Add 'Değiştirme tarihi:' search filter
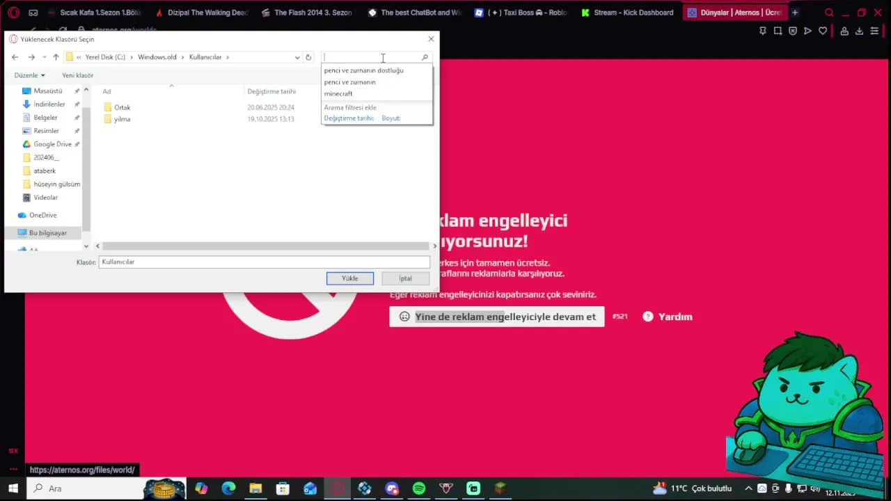 (349, 118)
